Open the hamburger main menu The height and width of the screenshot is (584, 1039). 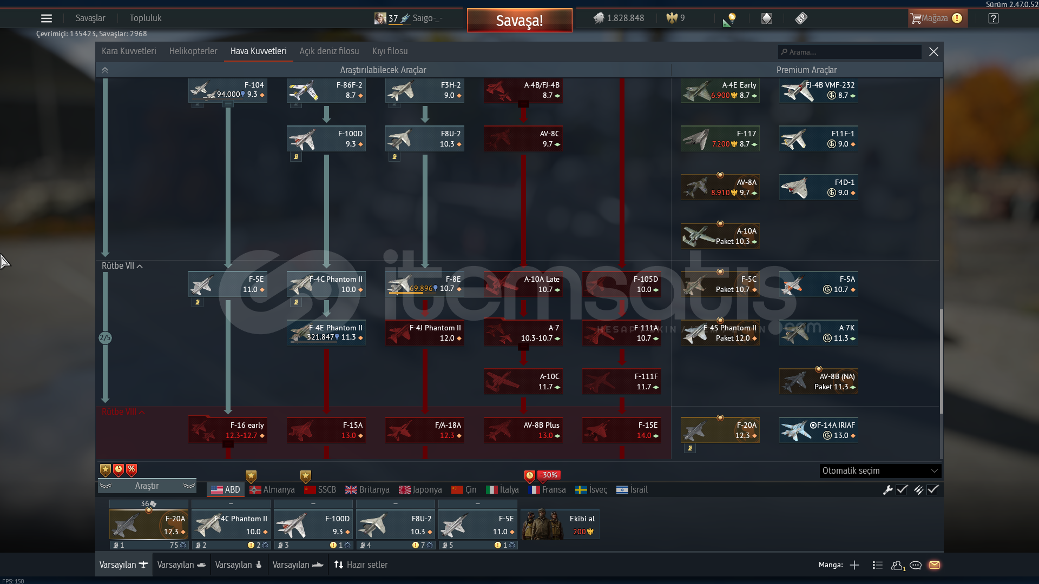point(47,18)
